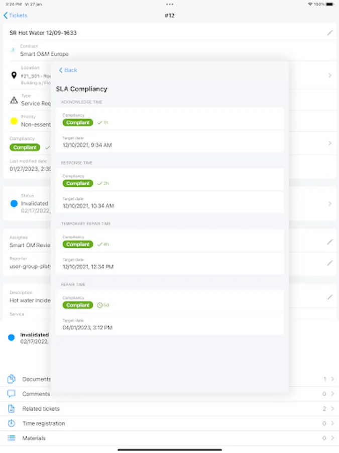Tap the blue Status circle

[14, 204]
